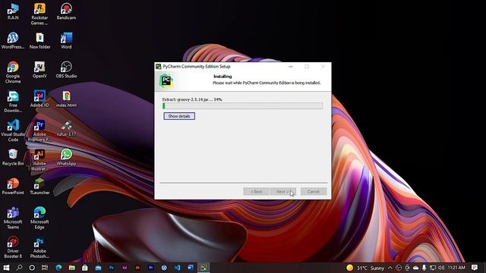Open the Action Center notifications icon

point(475,268)
